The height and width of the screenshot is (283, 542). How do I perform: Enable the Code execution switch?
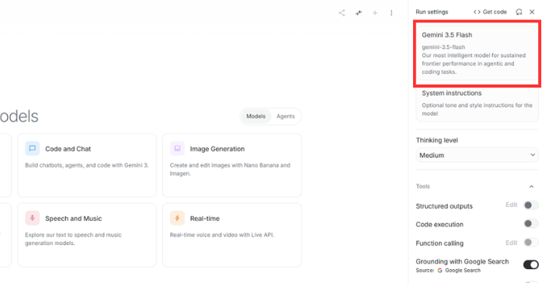(531, 223)
